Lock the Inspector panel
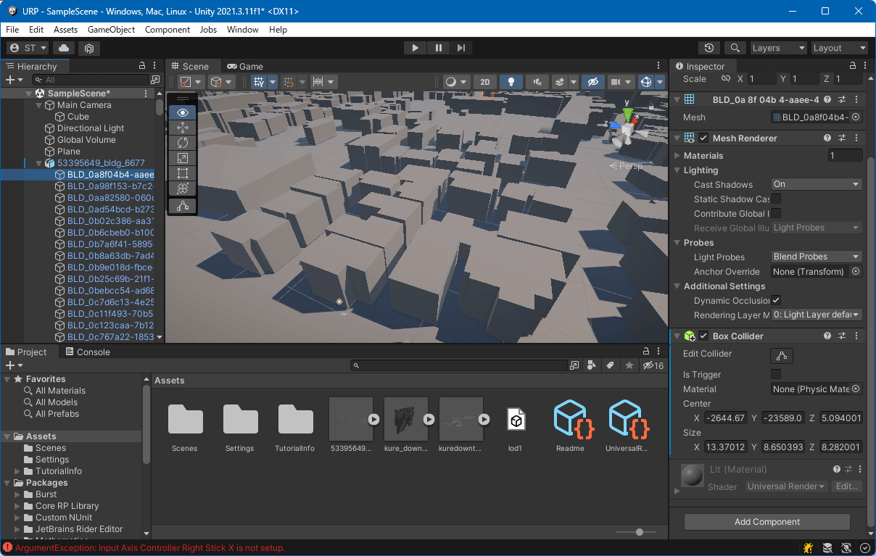The width and height of the screenshot is (876, 556). 851,65
